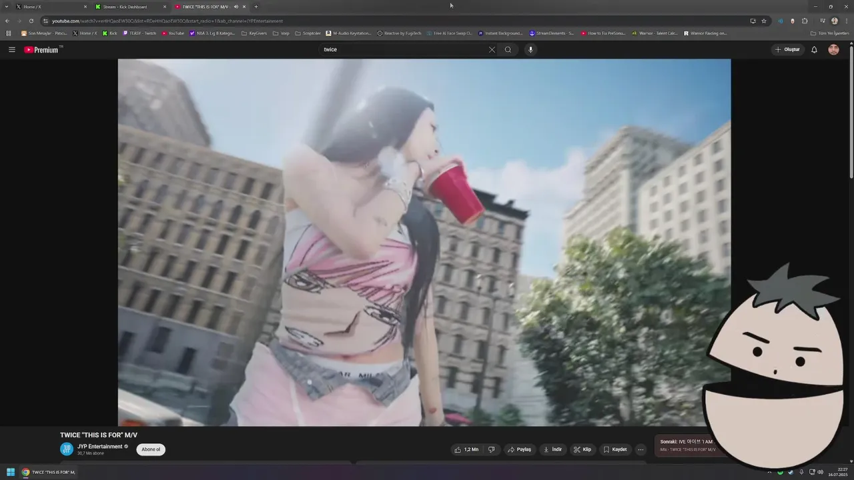This screenshot has height=480, width=854.
Task: Go to YouTube Premium home logo
Action: (42, 49)
